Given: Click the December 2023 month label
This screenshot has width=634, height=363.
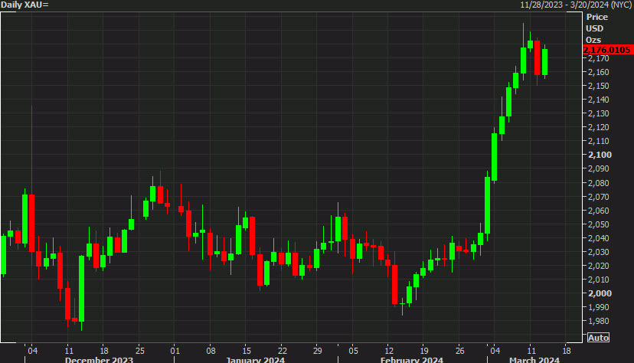Looking at the screenshot, I should pyautogui.click(x=99, y=360).
